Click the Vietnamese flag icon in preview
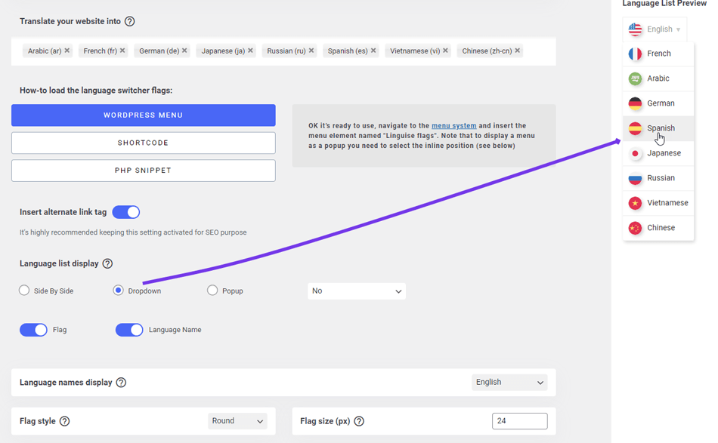The image size is (718, 443). (635, 203)
